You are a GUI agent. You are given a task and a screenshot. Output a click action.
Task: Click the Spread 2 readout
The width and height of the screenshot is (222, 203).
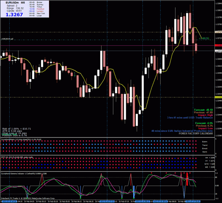click(x=12, y=6)
